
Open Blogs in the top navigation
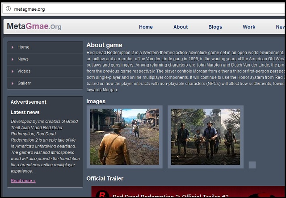(x=215, y=27)
